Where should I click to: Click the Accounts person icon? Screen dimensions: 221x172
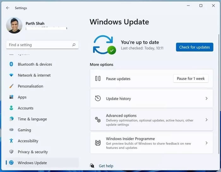coord(11,108)
